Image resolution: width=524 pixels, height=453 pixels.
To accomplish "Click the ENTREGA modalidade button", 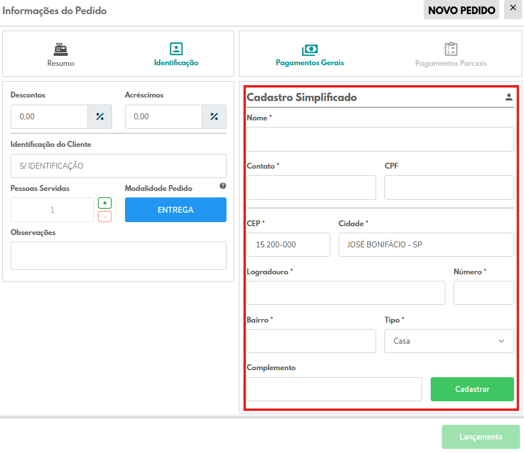I will 175,210.
